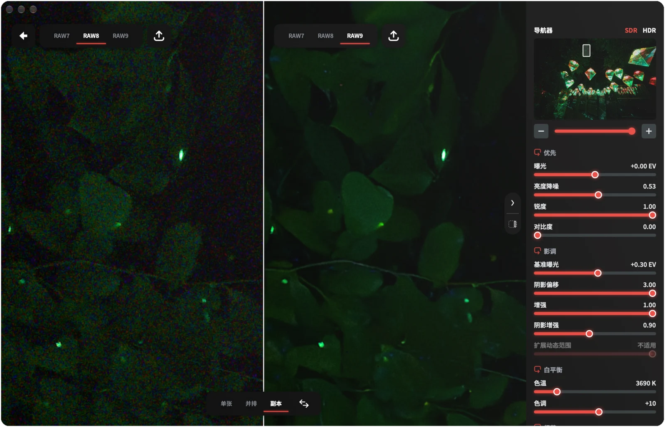Click the 3690 K color temperature value
The height and width of the screenshot is (427, 665).
pyautogui.click(x=645, y=383)
